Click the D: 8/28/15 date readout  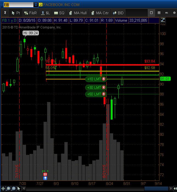click(27, 20)
